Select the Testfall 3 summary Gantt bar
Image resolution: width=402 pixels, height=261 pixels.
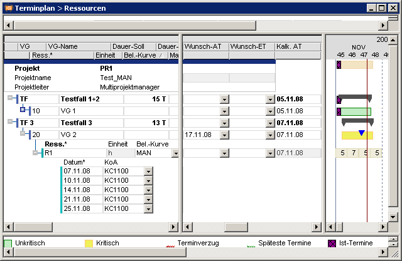point(357,122)
